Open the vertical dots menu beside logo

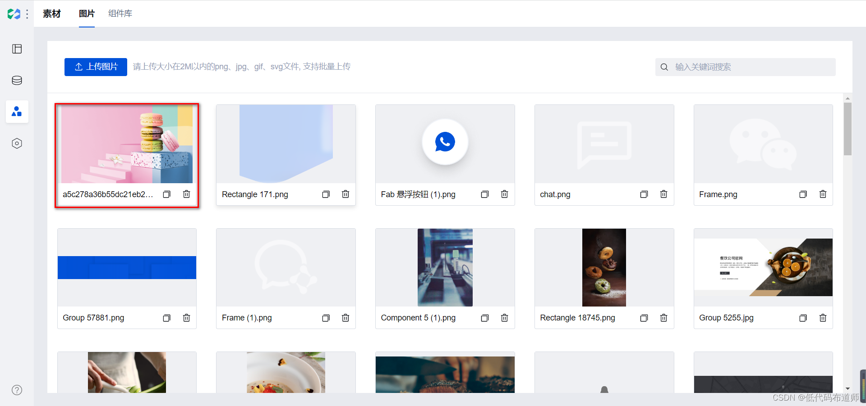coord(27,14)
